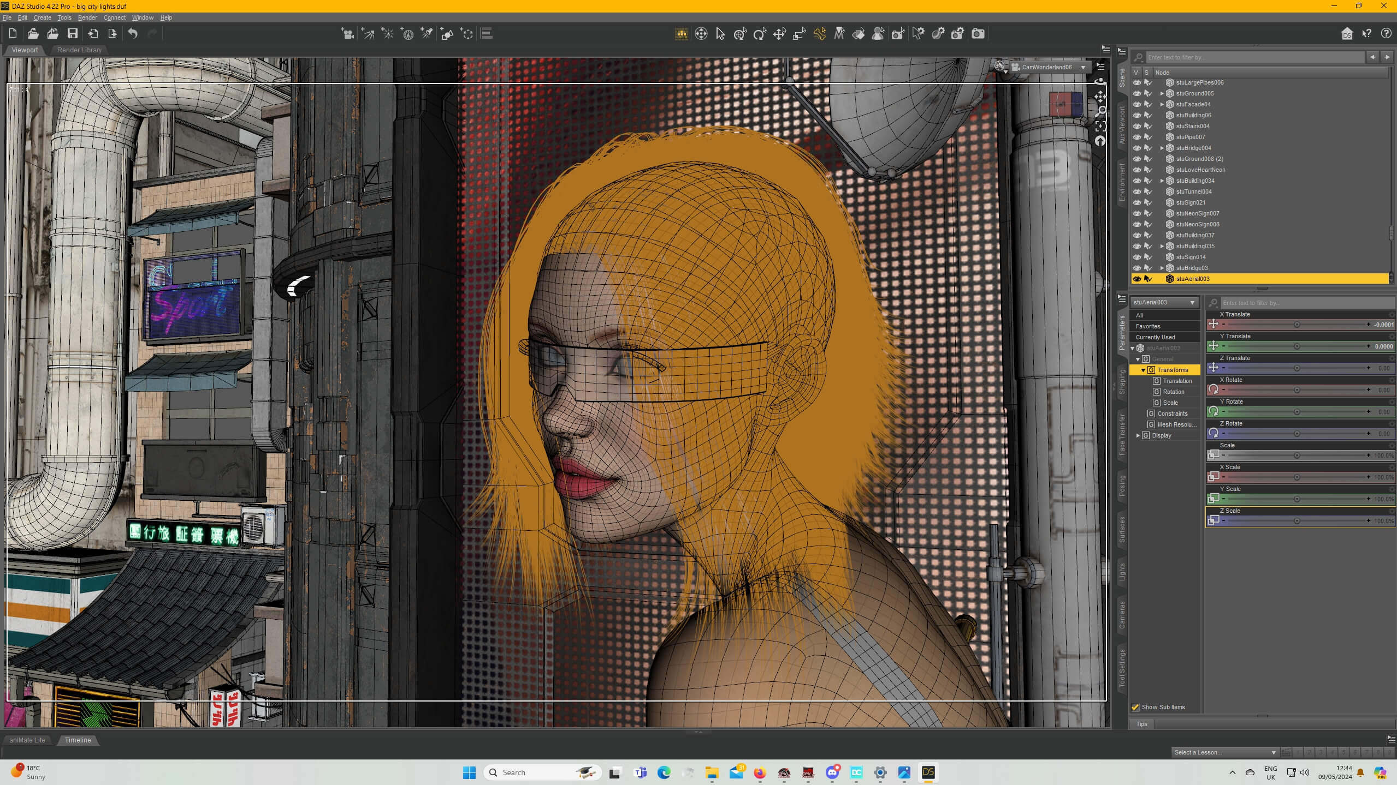
Task: Toggle selectability arrow for stuStairs004
Action: click(1148, 126)
